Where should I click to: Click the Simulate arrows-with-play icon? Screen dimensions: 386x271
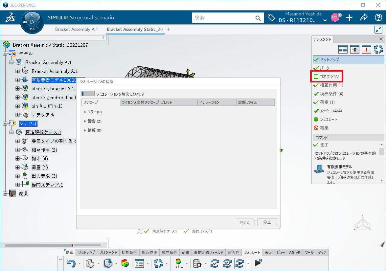pyautogui.click(x=240, y=264)
